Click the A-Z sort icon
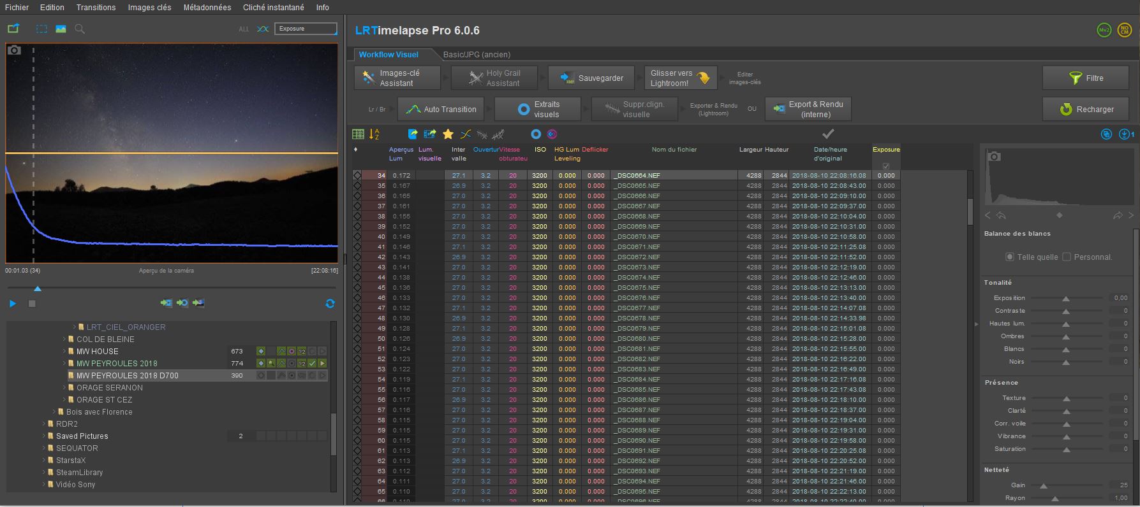The image size is (1140, 507). pyautogui.click(x=374, y=134)
